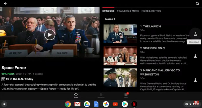202x108 pixels.
Task: Click the Netflix icon in the shelf
Action: click(x=134, y=104)
